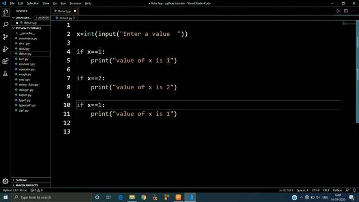This screenshot has height=202, width=359.
Task: Open the Edit menu
Action: tap(21, 3)
